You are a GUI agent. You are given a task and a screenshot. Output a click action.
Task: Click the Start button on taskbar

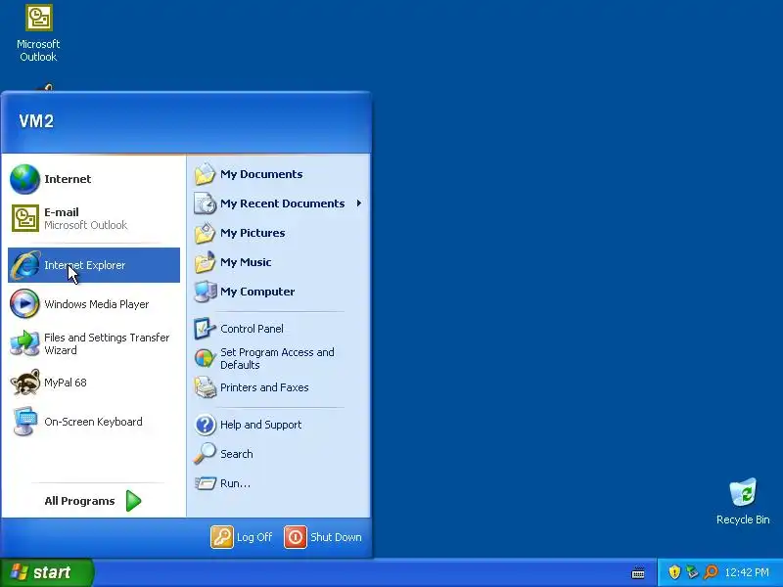coord(46,572)
